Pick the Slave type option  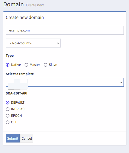[x=46, y=65]
